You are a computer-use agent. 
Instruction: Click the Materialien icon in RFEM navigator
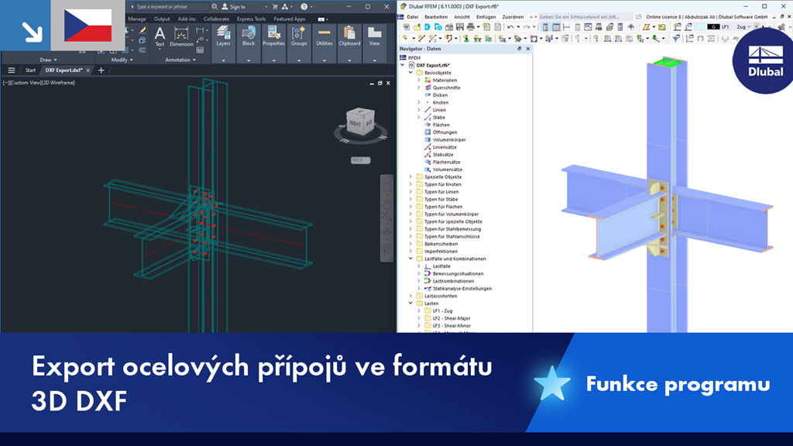coord(427,80)
